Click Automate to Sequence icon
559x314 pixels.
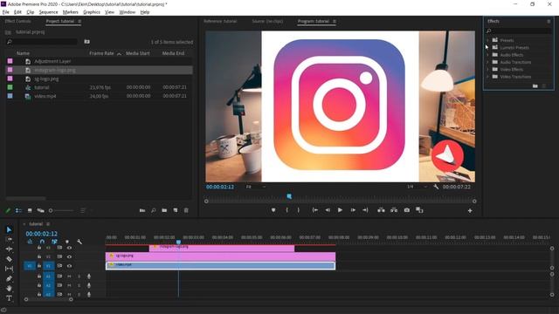tap(142, 211)
